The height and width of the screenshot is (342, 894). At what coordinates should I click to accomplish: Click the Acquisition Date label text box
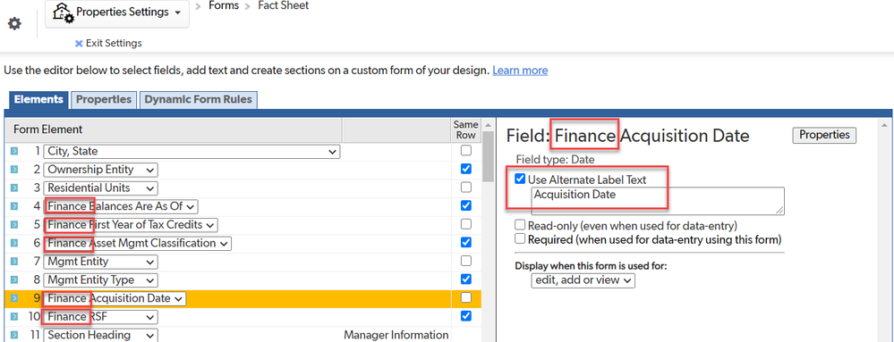658,201
